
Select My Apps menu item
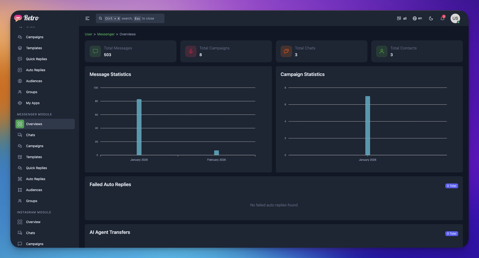click(x=45, y=103)
